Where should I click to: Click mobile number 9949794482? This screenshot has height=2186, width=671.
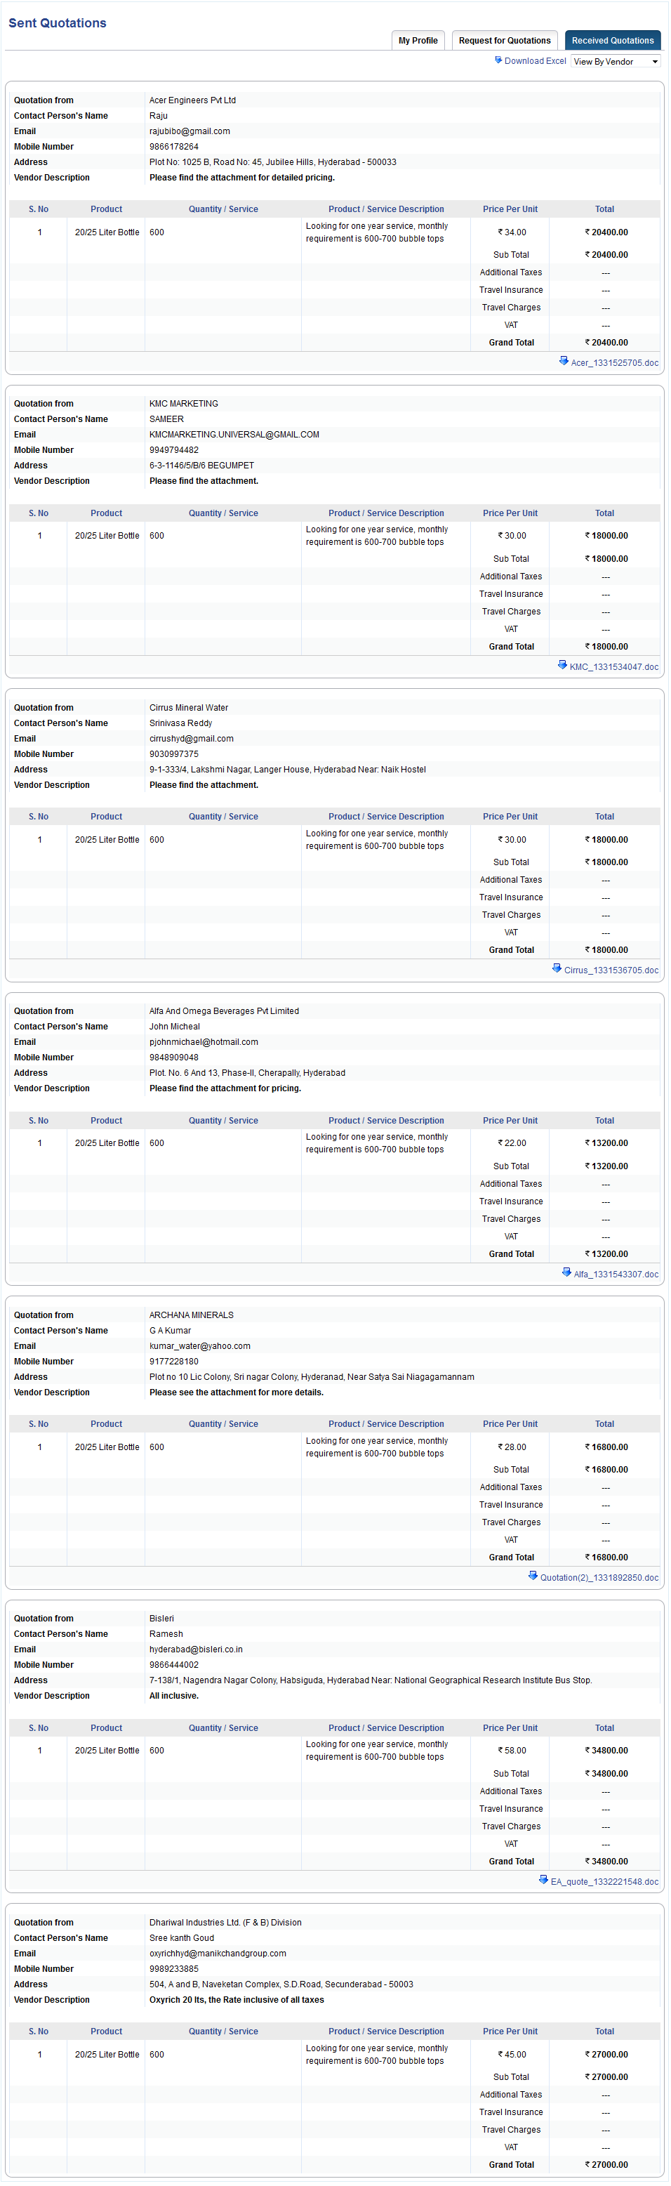[x=174, y=451]
